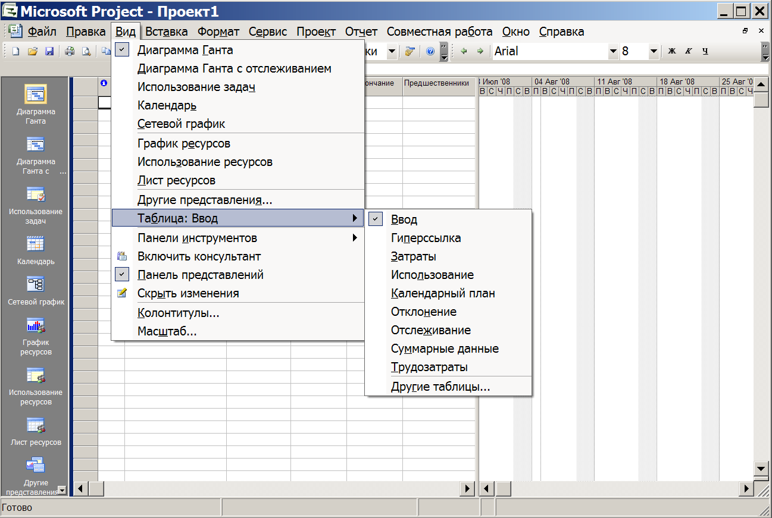
Task: Expand standard toolbar options chevron
Action: pyautogui.click(x=444, y=52)
